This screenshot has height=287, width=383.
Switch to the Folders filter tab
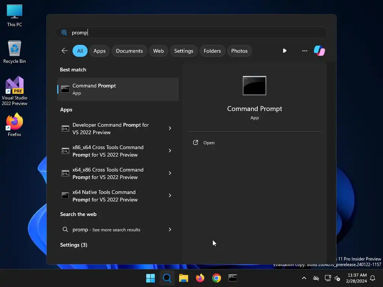pyautogui.click(x=212, y=51)
